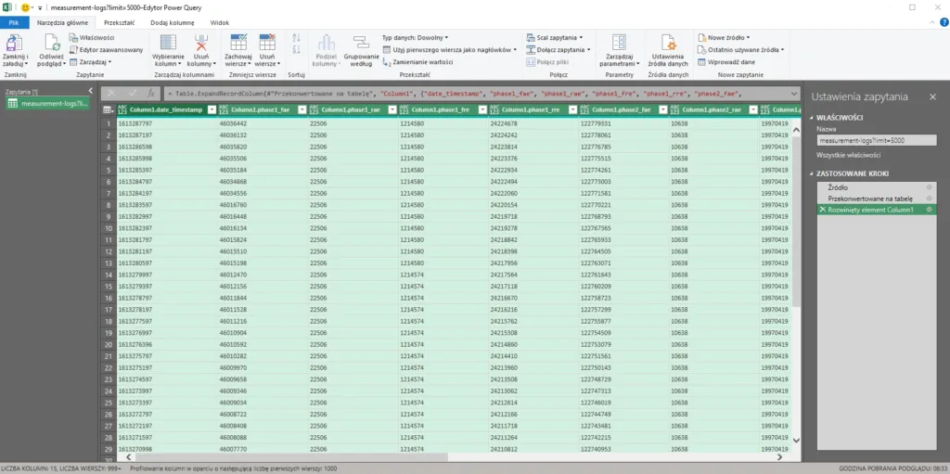950x474 pixels.
Task: Expand the formula bar with chevron
Action: (x=795, y=94)
